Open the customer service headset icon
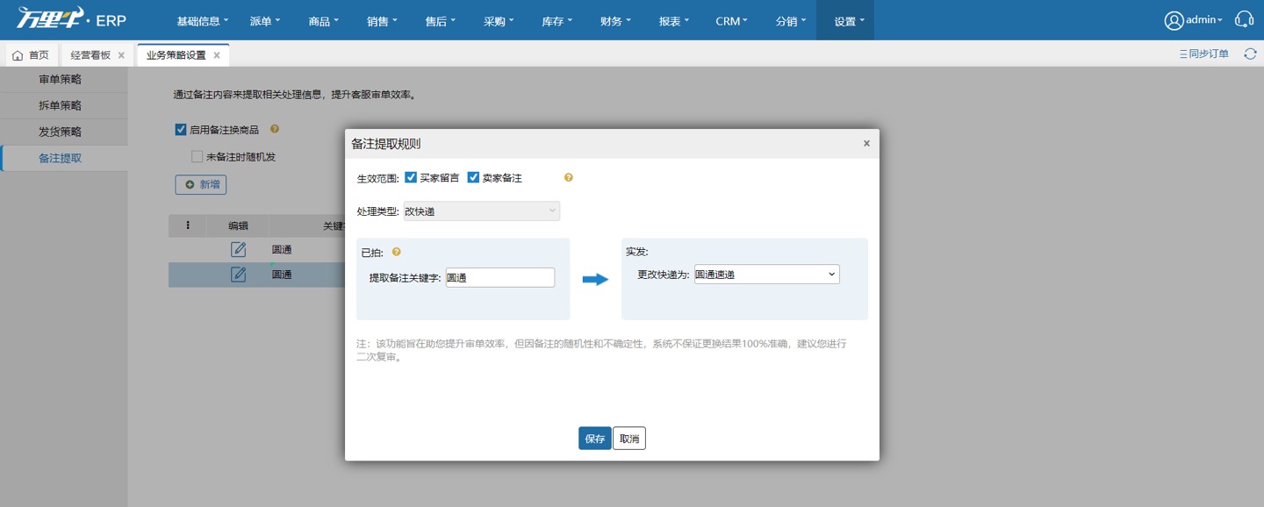 pyautogui.click(x=1245, y=18)
